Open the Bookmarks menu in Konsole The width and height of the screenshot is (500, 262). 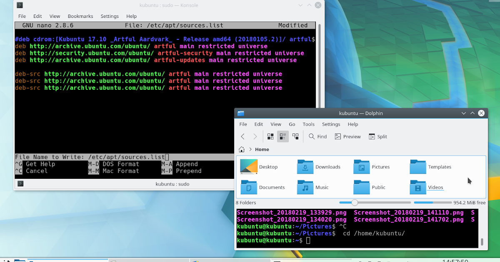[80, 16]
